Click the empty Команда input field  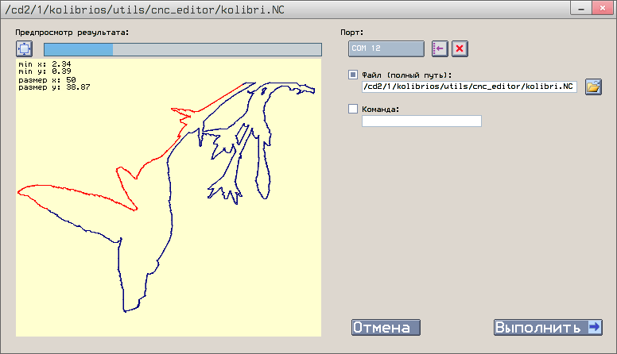tap(422, 121)
